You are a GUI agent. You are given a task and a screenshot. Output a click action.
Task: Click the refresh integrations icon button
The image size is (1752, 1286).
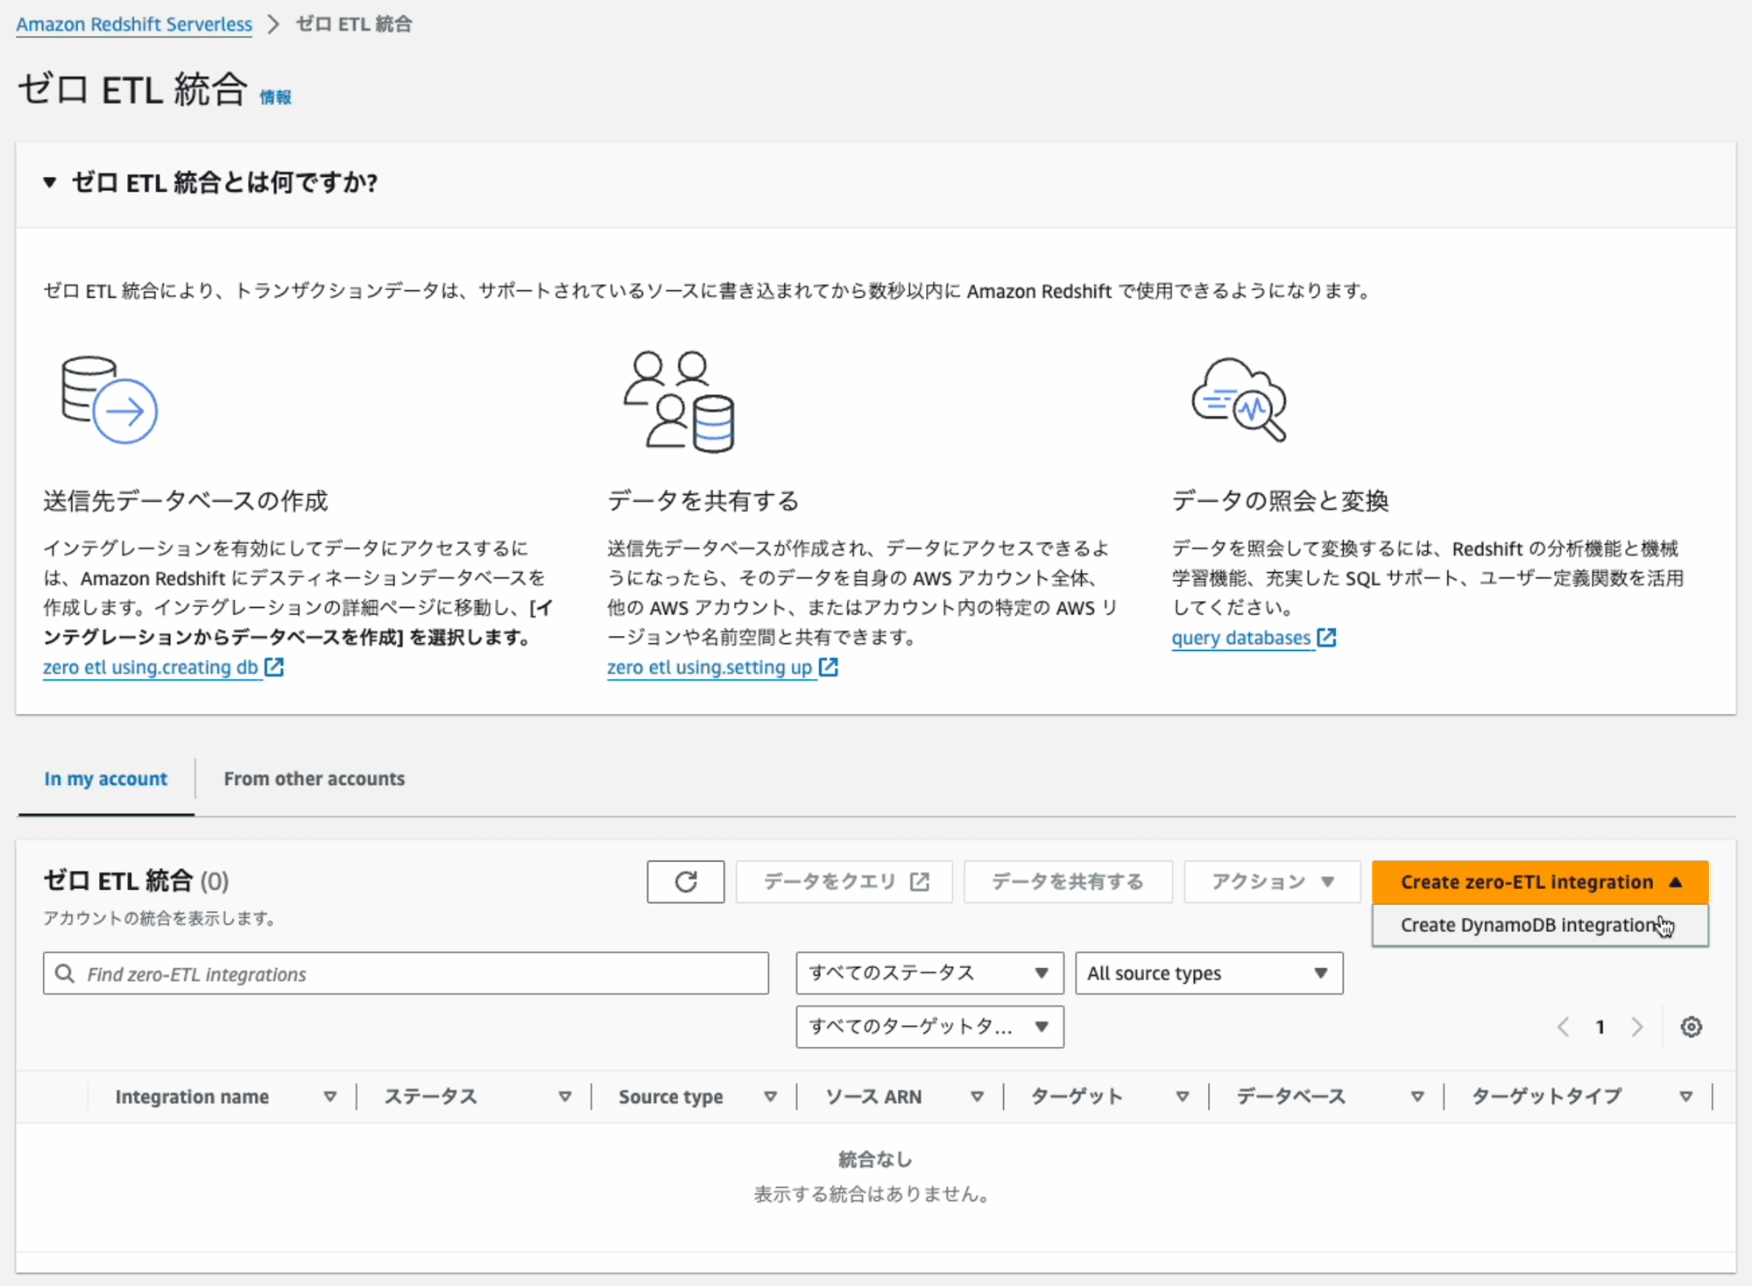tap(685, 881)
